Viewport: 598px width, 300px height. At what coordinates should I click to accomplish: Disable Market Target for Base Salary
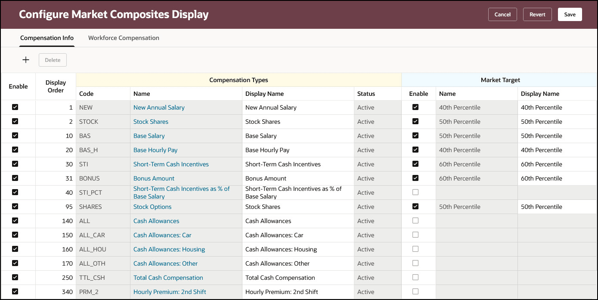click(x=415, y=135)
